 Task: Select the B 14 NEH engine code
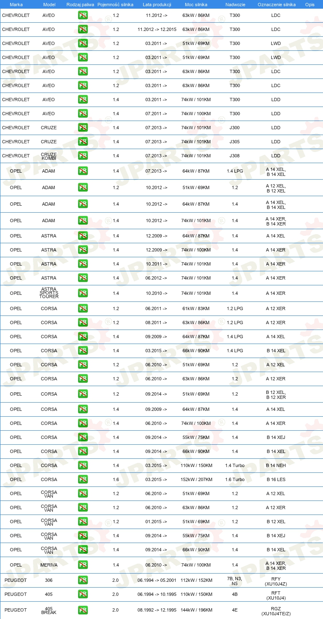click(x=276, y=465)
